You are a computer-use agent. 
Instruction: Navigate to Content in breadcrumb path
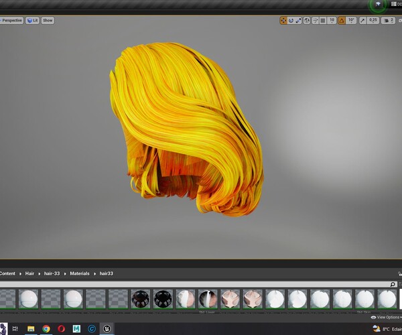click(x=7, y=273)
